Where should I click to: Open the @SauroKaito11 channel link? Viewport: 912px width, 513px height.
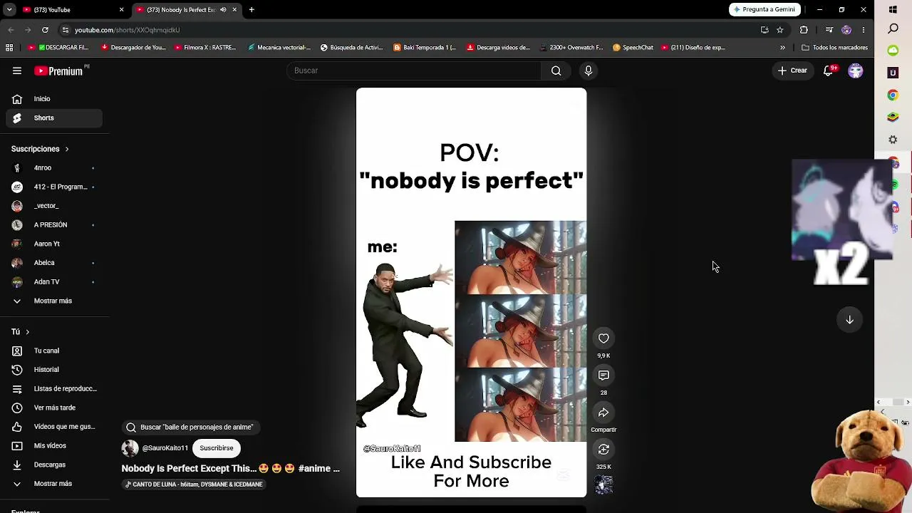pos(165,448)
